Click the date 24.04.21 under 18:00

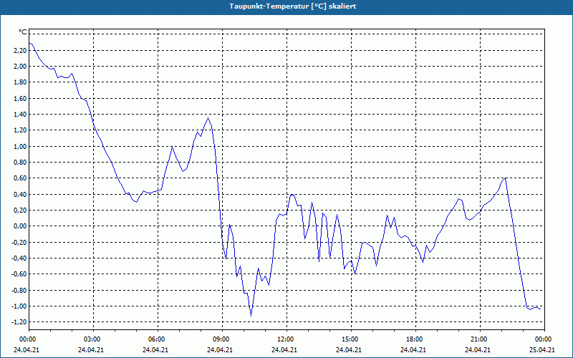point(413,350)
